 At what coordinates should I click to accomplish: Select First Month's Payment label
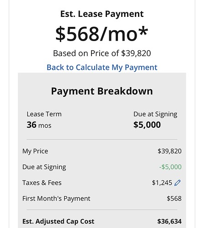[56, 198]
